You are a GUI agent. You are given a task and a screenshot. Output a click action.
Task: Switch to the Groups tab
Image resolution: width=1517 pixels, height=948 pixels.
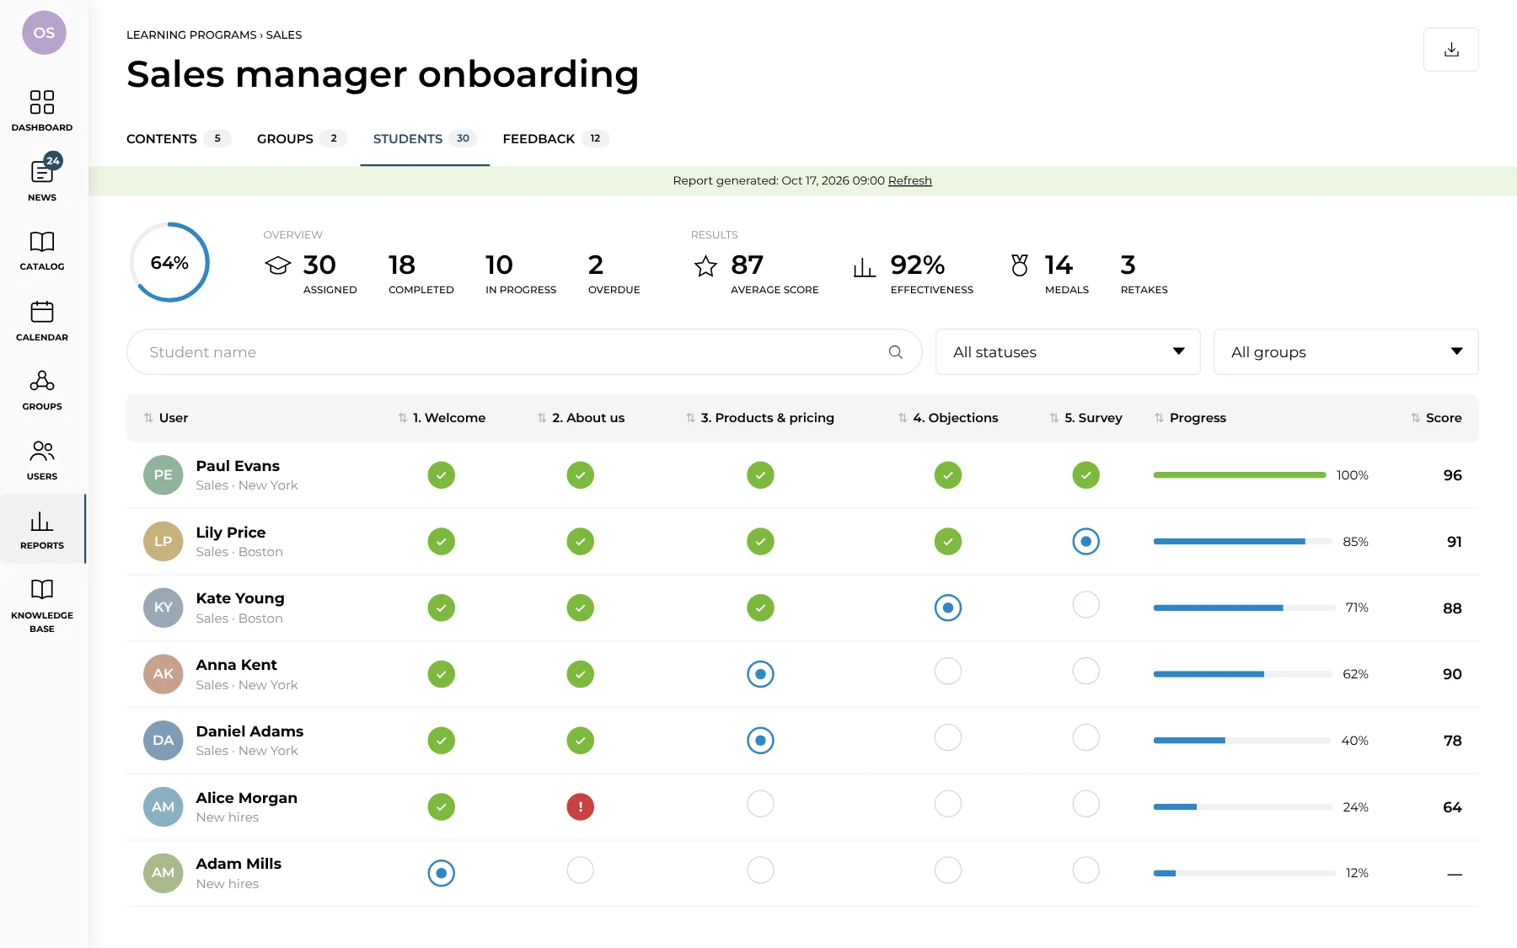click(302, 139)
